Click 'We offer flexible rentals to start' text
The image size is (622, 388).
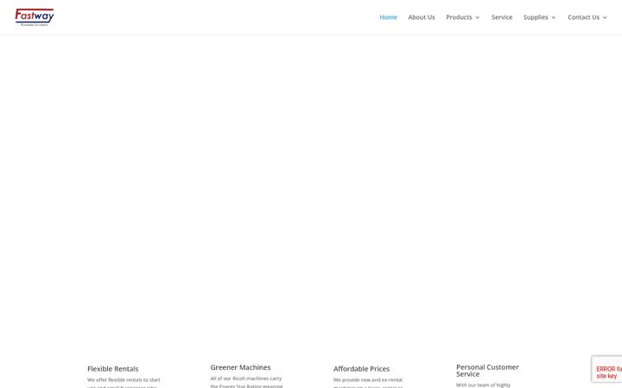124,380
